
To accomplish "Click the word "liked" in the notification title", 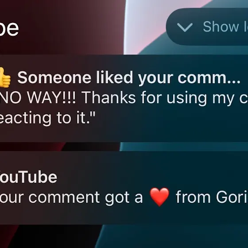I will (x=115, y=77).
